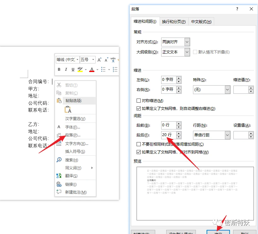Viewport: 258px width, 234px height.
Task: Open the 设为默认值 dialog button
Action: [181, 232]
